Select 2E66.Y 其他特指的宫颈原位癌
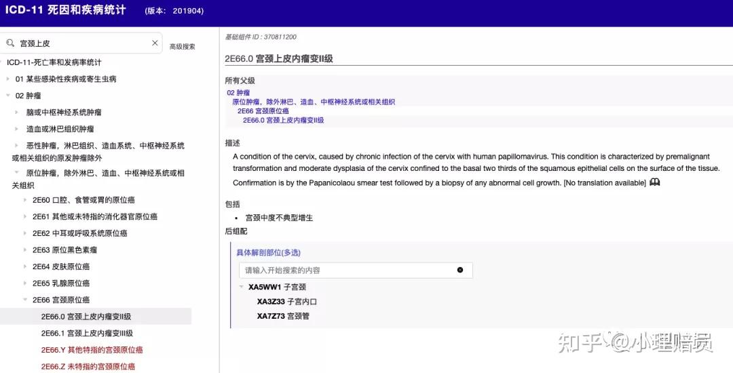The width and height of the screenshot is (733, 373). click(92, 350)
